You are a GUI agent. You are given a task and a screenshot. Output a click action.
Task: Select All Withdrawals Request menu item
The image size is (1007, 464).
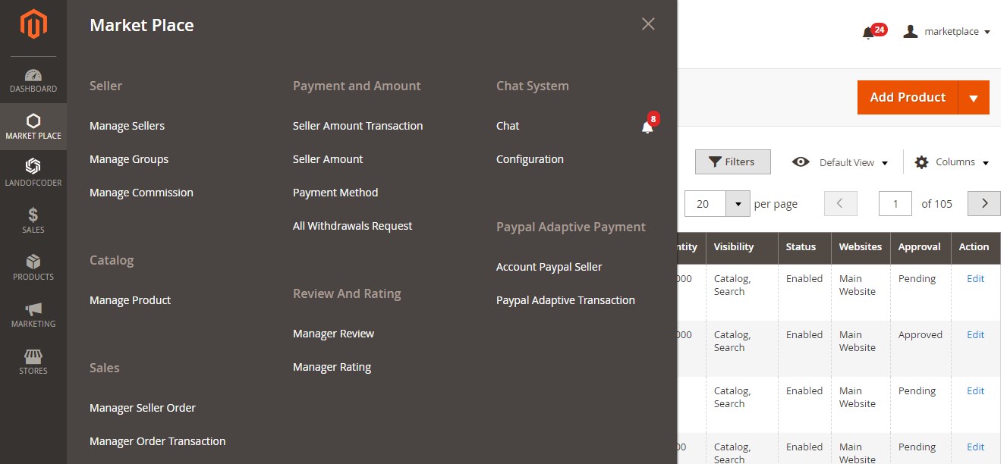(352, 226)
